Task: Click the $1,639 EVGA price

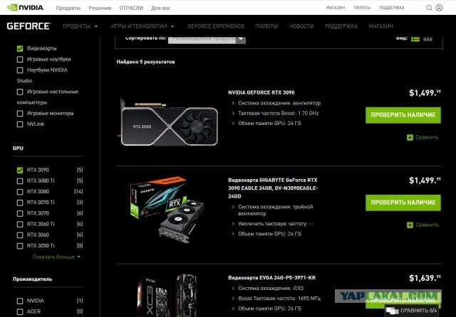Action: [425, 278]
